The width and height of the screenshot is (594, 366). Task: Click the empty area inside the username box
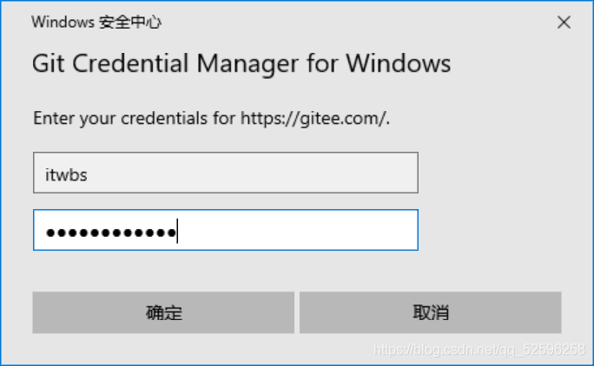click(254, 173)
